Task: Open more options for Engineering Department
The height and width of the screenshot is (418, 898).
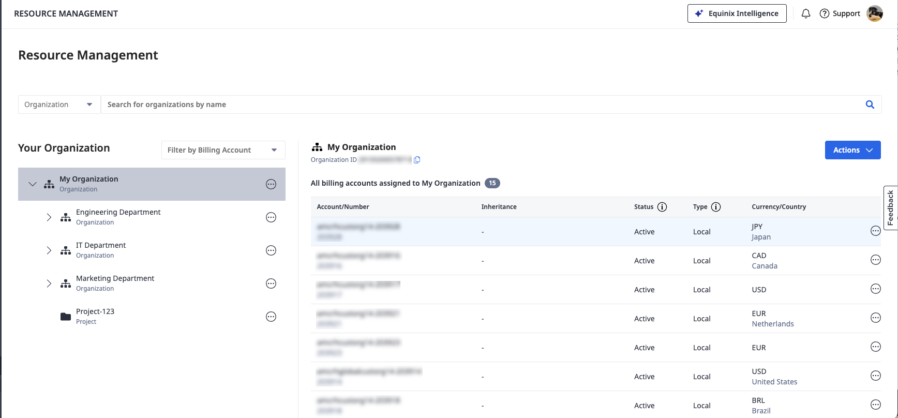Action: pos(271,217)
